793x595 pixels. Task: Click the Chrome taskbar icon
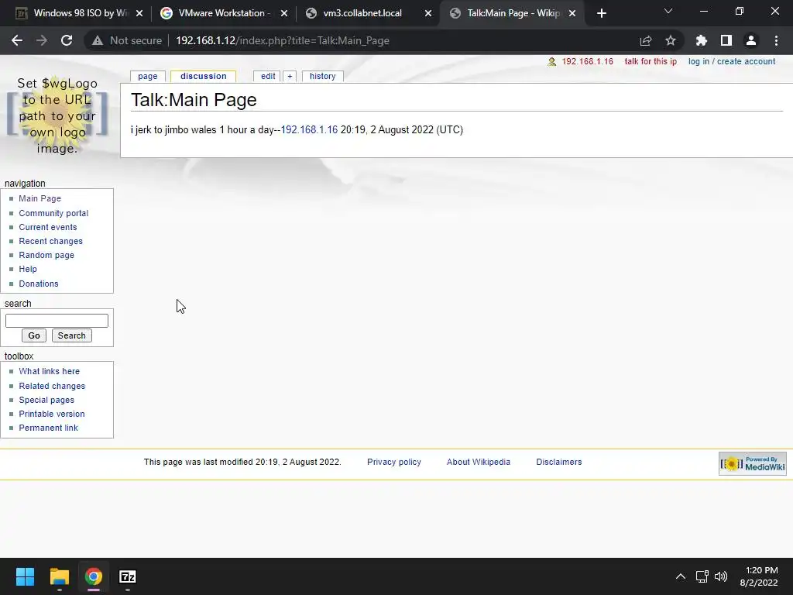pos(94,576)
